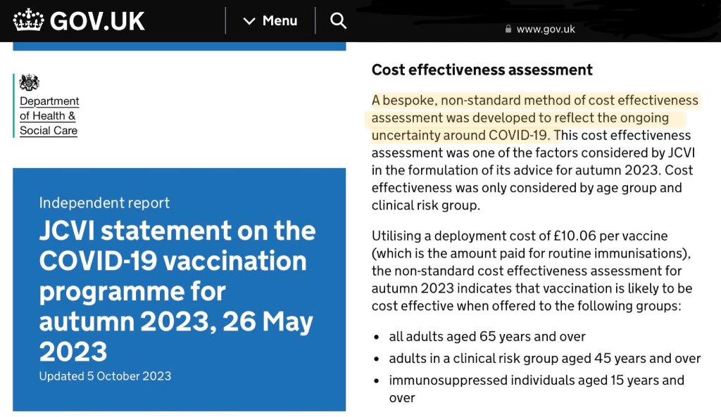The width and height of the screenshot is (721, 417).
Task: Click the royal coat of arms crest
Action: (x=30, y=83)
